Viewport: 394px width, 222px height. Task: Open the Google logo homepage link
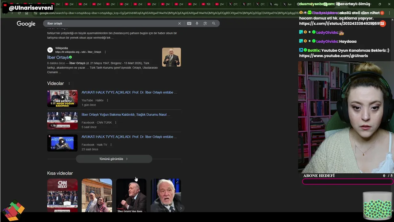[26, 24]
